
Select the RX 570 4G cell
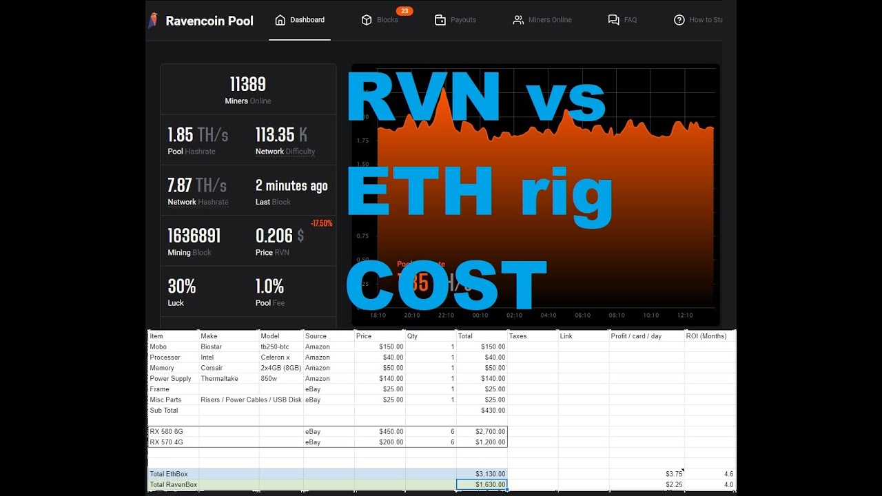pyautogui.click(x=174, y=442)
